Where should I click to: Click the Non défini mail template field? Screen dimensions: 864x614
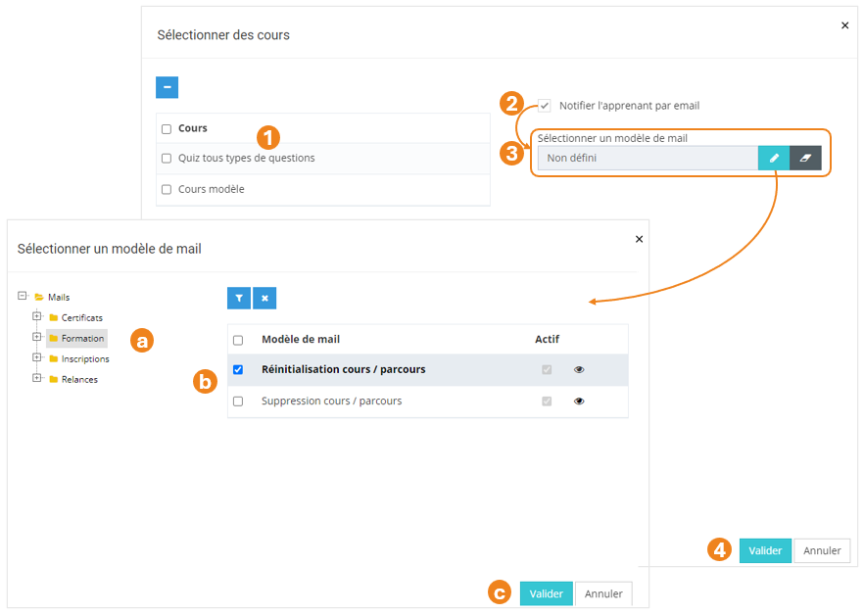point(647,158)
